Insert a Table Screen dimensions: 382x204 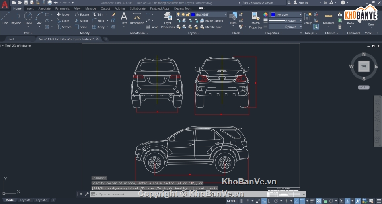[x=152, y=27]
